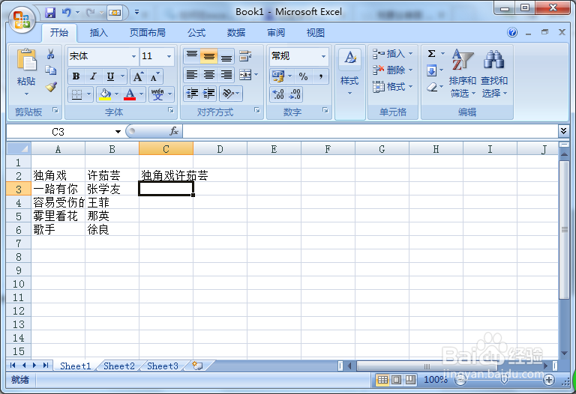This screenshot has width=576, height=394.
Task: Select the Format Painter brush
Action: pyautogui.click(x=51, y=87)
